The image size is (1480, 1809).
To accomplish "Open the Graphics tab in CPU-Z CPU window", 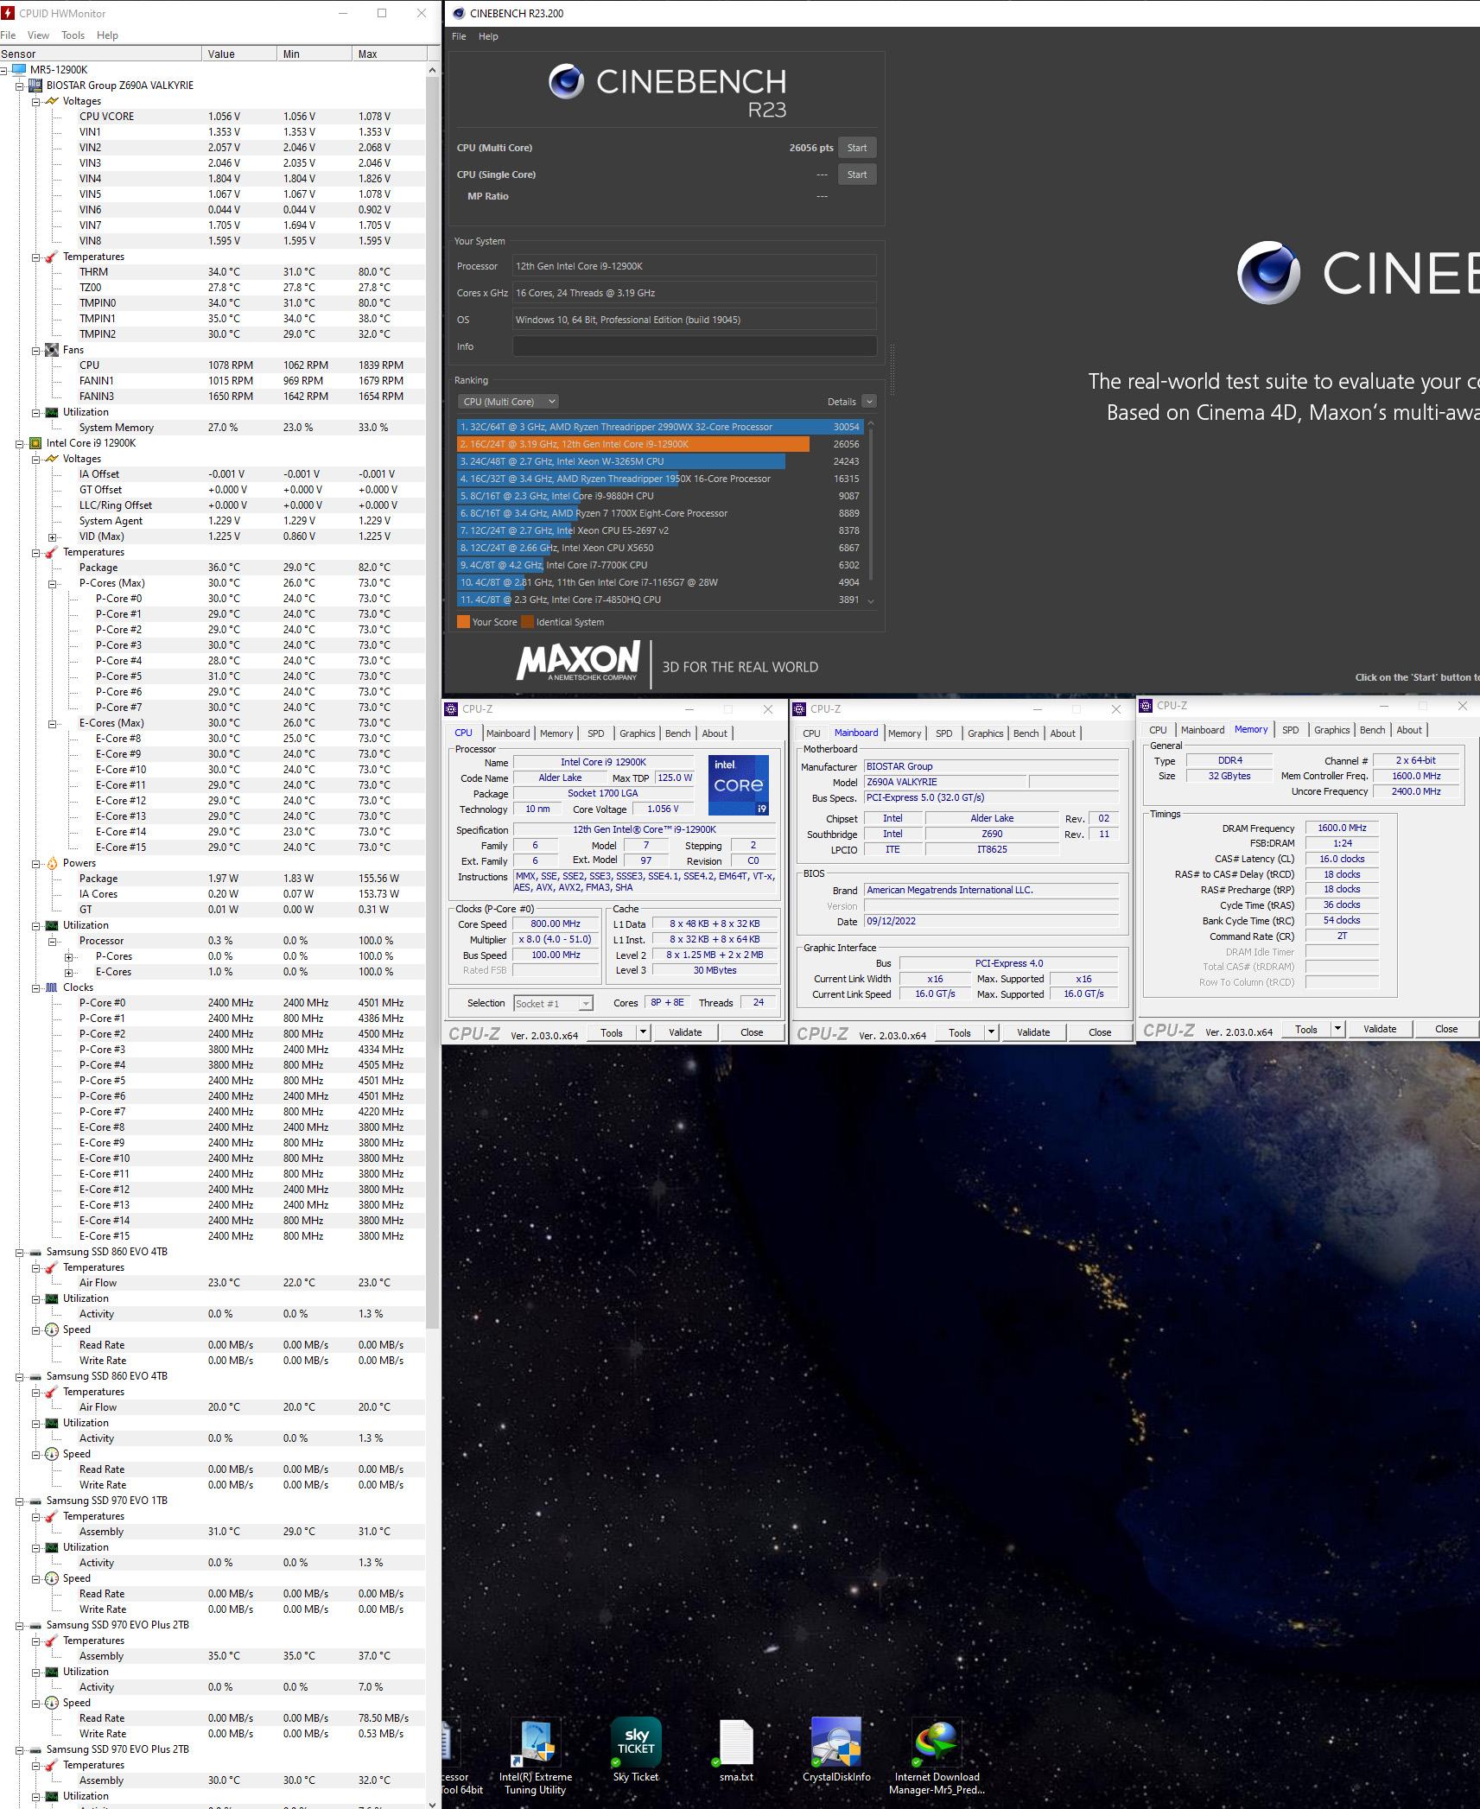I will click(x=637, y=733).
